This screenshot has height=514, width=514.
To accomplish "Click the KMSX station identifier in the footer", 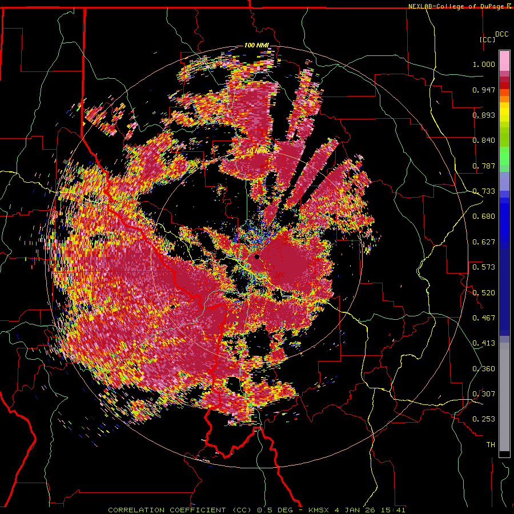I will (x=320, y=510).
